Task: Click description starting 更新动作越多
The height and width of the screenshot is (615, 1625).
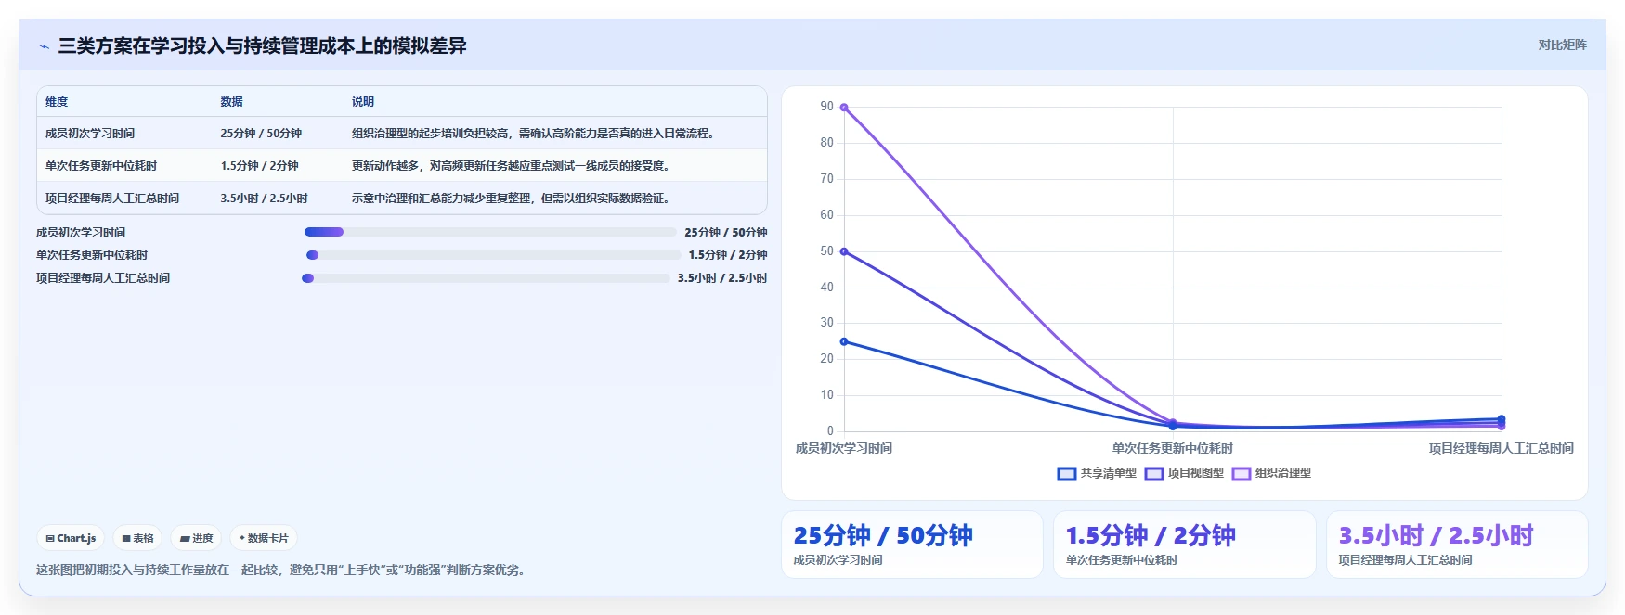Action: (x=512, y=166)
